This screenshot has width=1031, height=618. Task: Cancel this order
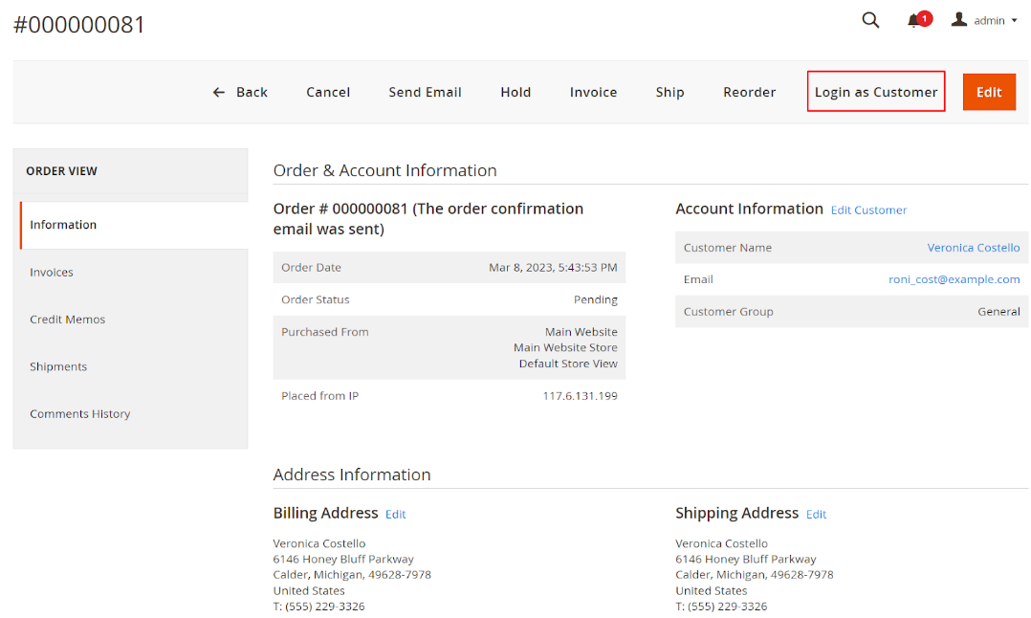(328, 92)
